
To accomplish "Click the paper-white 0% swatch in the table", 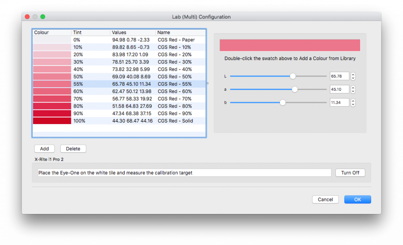I will 52,39.
